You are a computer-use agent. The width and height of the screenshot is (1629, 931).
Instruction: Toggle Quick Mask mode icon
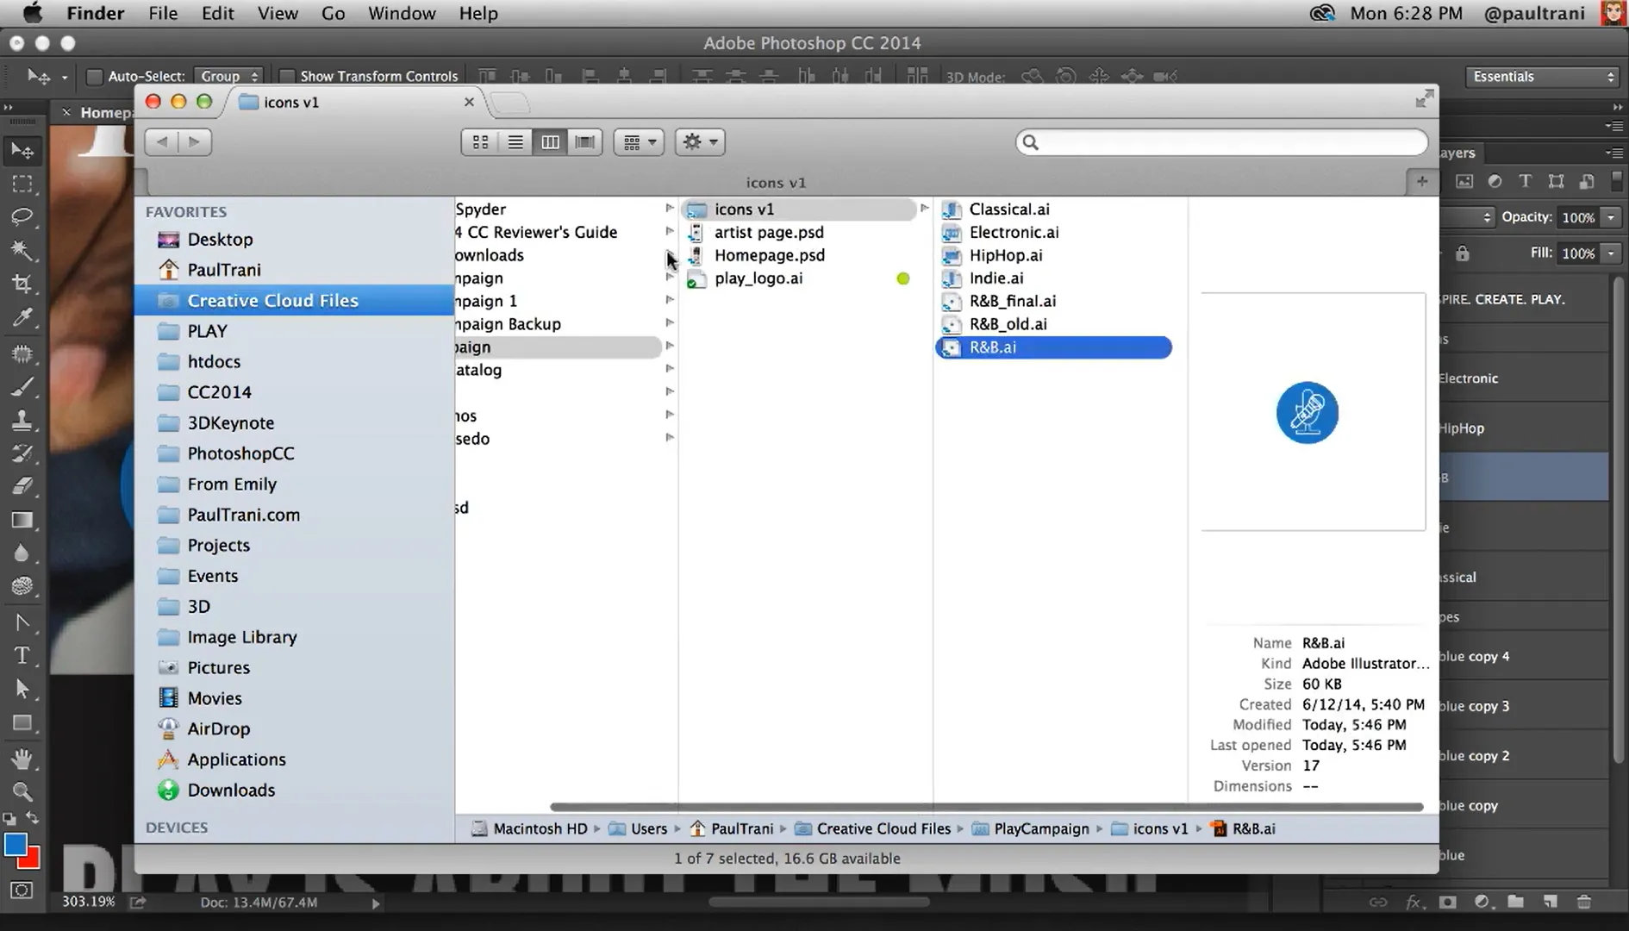pyautogui.click(x=22, y=890)
